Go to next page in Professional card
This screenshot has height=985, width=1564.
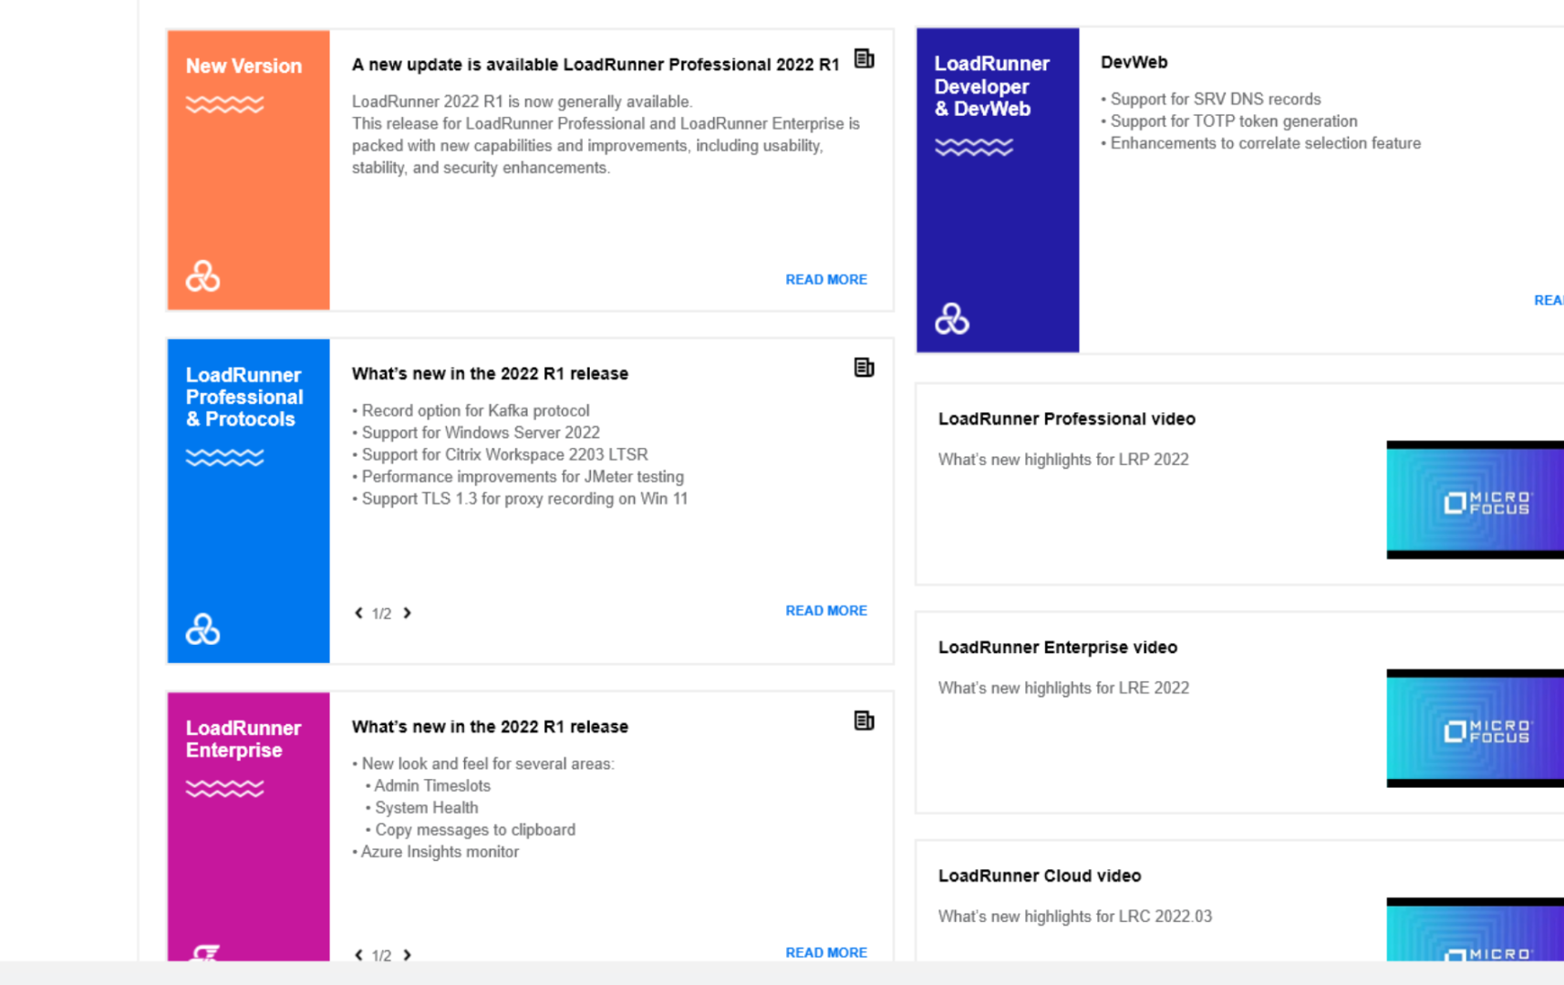pyautogui.click(x=408, y=613)
